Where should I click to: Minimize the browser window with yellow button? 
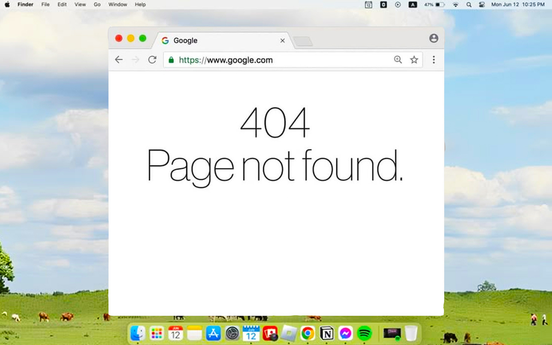(x=131, y=38)
